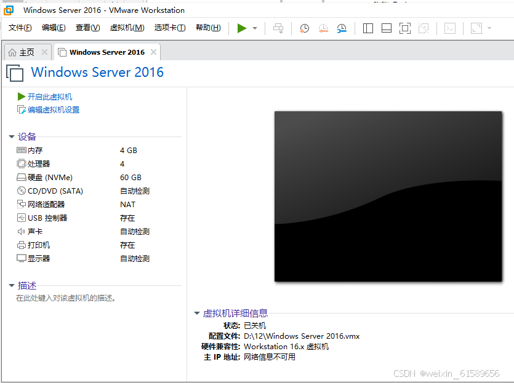Click the Unity mode toolbar icon

point(424,28)
